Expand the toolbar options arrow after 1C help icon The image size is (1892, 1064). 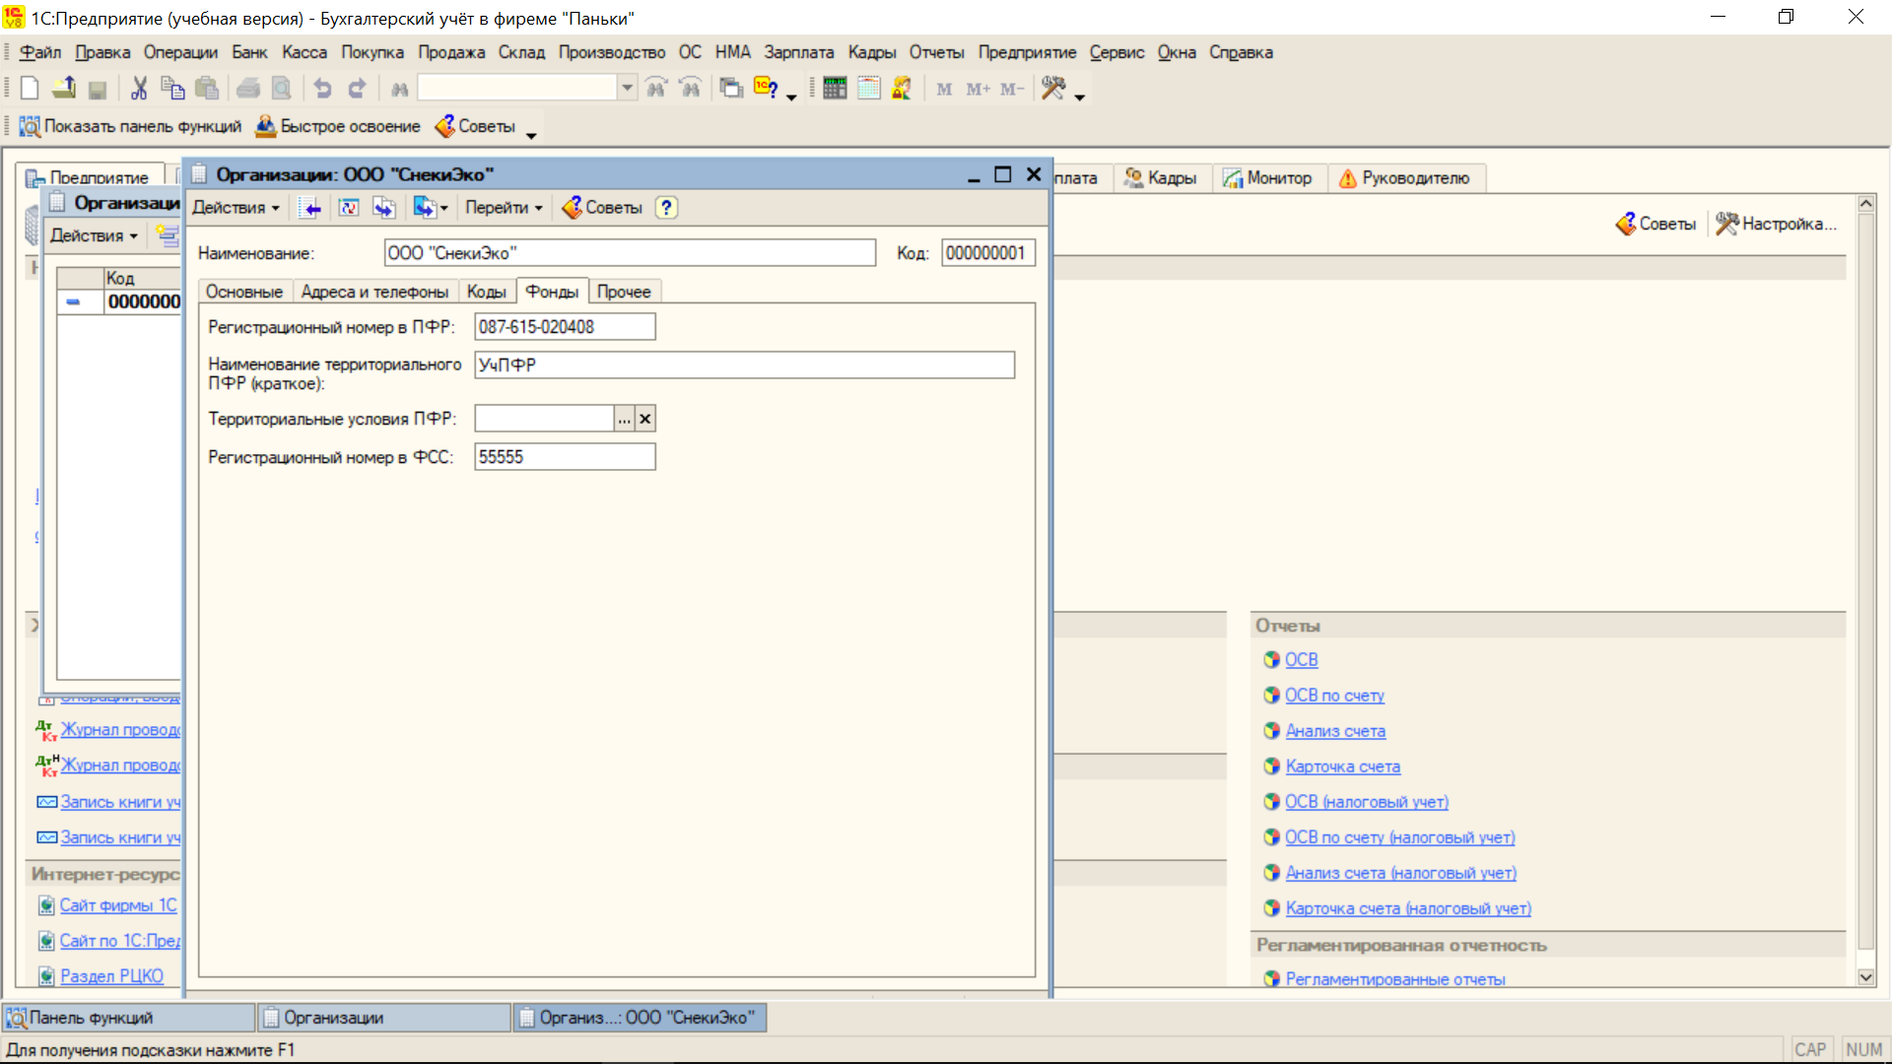(x=790, y=96)
